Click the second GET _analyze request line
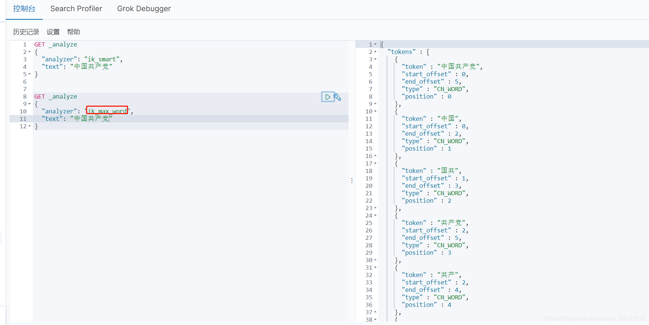 tap(56, 96)
